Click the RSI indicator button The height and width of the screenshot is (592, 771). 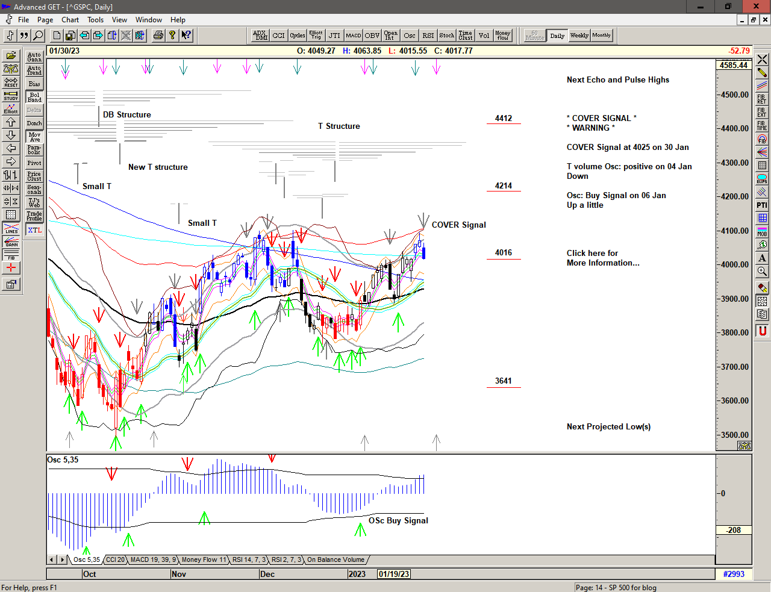click(428, 36)
